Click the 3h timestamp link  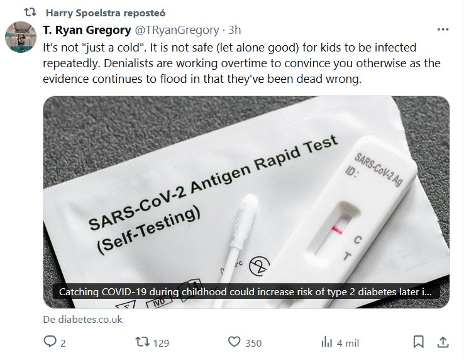[x=234, y=30]
